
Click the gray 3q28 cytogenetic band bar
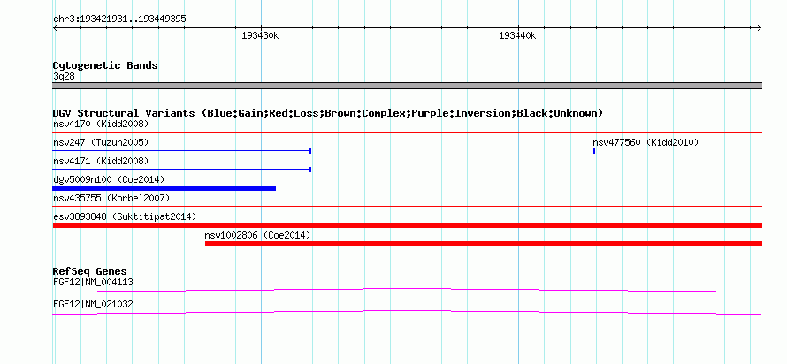[407, 86]
